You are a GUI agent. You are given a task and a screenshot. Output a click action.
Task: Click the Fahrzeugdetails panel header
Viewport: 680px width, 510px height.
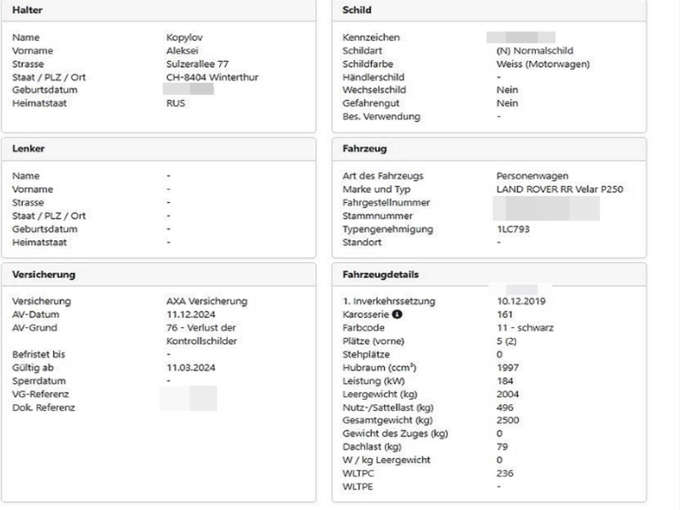pyautogui.click(x=488, y=275)
